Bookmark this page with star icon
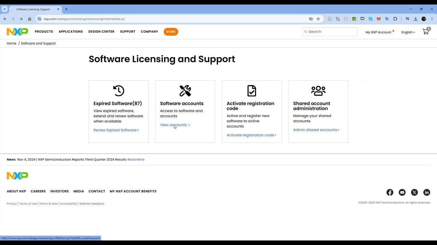Viewport: 437px width, 245px height. coord(318,19)
